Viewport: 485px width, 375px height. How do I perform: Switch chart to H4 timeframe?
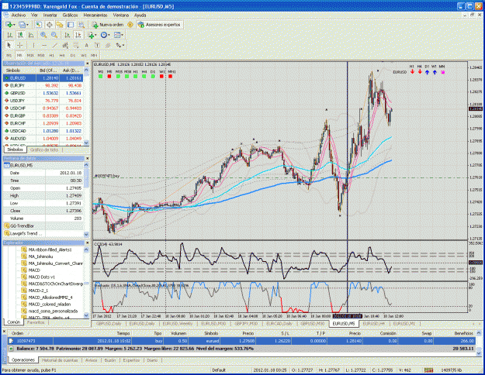point(62,55)
